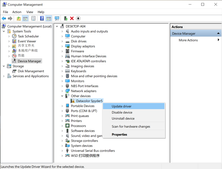Choose Disable device from context menu

(134, 112)
